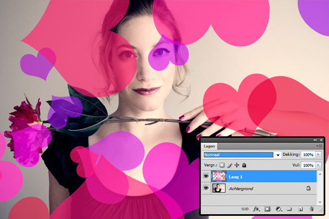Select the Laag 1 layer thumbnail

tap(219, 176)
